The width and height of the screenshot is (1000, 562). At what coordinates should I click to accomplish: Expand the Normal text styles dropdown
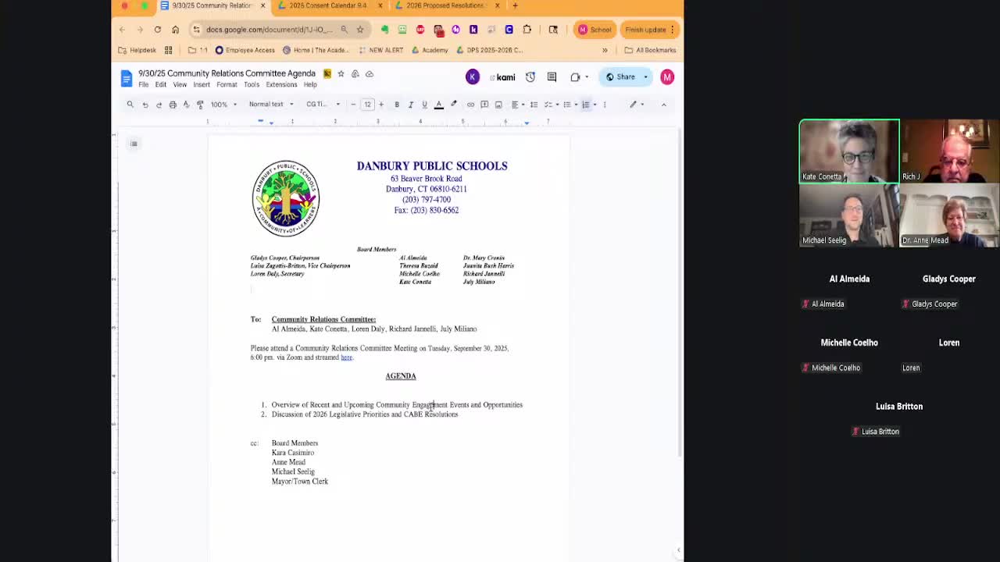(x=270, y=104)
